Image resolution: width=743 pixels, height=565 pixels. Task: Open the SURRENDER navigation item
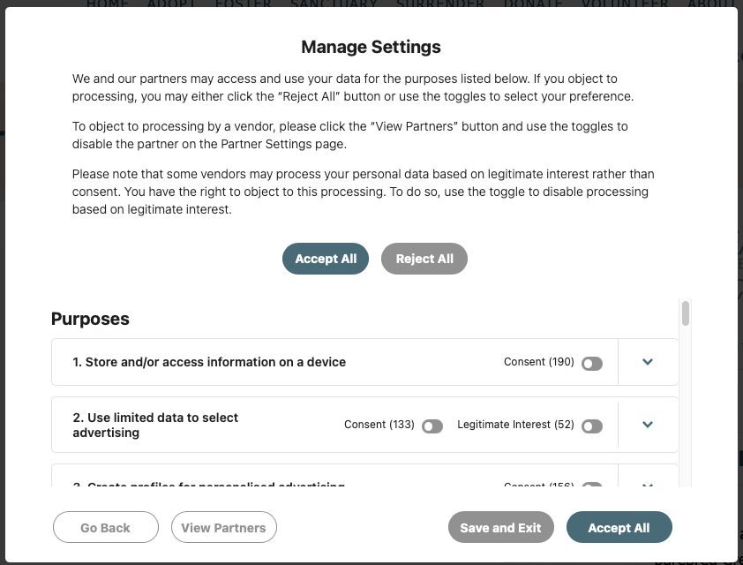[439, 4]
